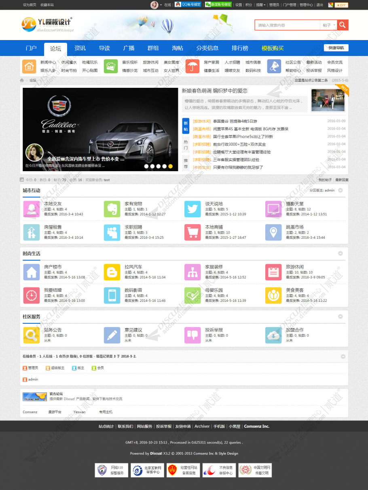The width and height of the screenshot is (368, 490).
Task: Open the 排行榜 nav tab
Action: [x=240, y=48]
